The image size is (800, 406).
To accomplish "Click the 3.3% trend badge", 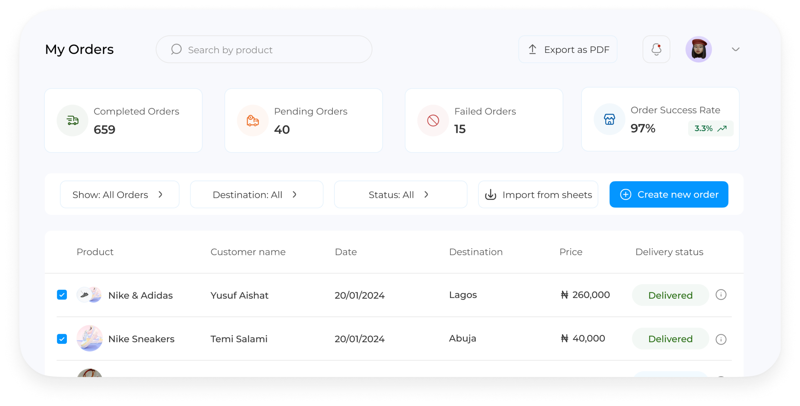I will pyautogui.click(x=710, y=128).
